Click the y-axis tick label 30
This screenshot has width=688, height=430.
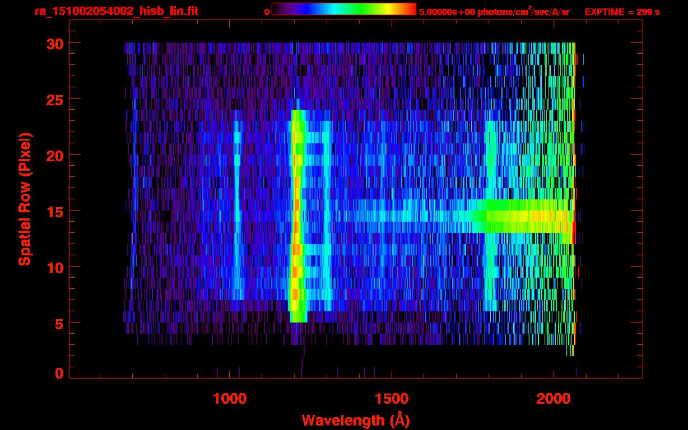(x=54, y=43)
